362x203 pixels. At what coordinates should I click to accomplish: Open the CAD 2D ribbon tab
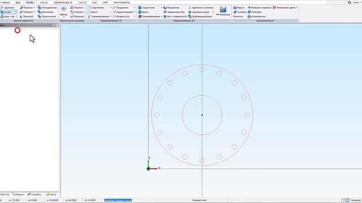(x=44, y=2)
